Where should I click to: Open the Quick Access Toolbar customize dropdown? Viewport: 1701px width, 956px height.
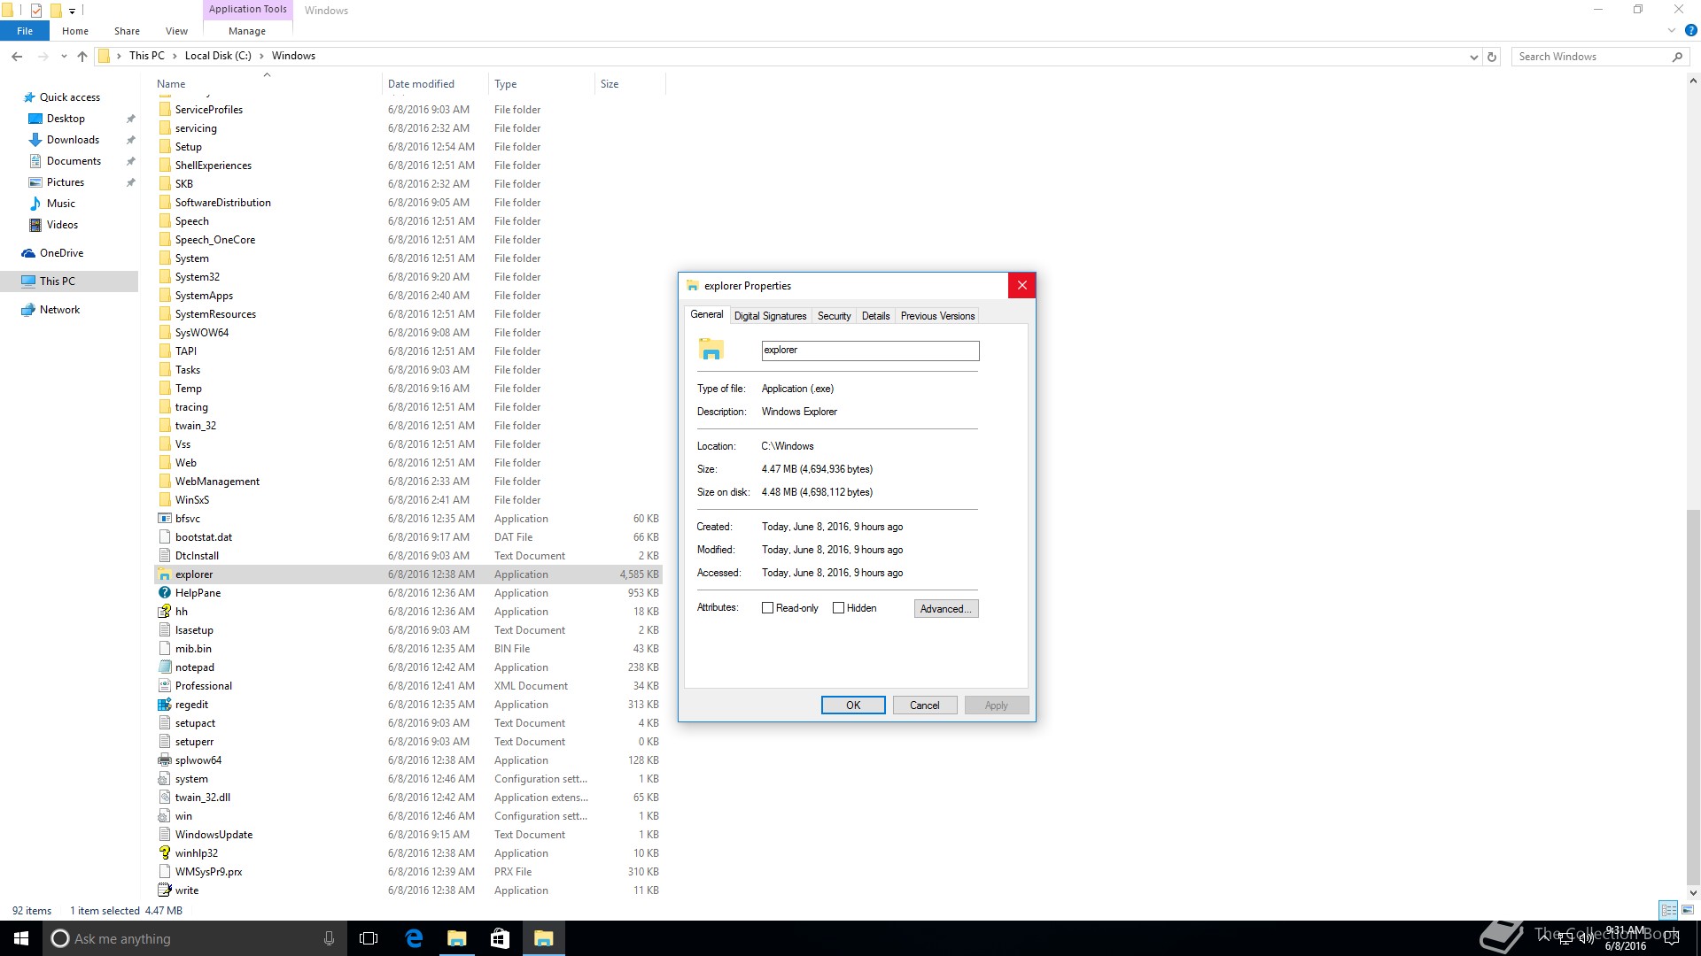73,11
